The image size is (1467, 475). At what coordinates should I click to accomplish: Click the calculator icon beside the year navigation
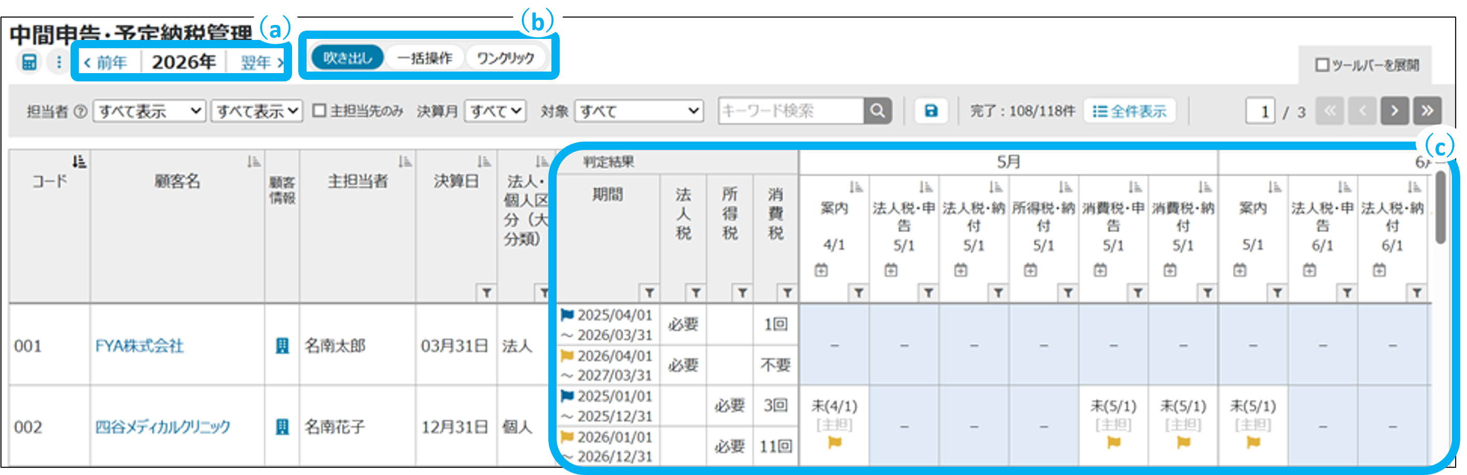tap(29, 62)
